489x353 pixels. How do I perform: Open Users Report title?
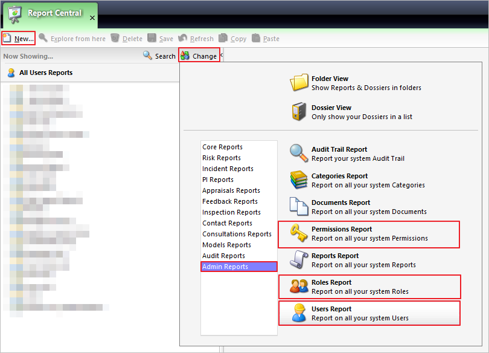[331, 309]
